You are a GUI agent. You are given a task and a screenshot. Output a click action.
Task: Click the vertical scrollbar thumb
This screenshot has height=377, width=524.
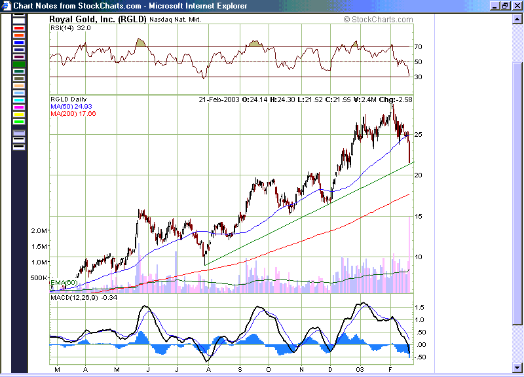tap(517, 193)
